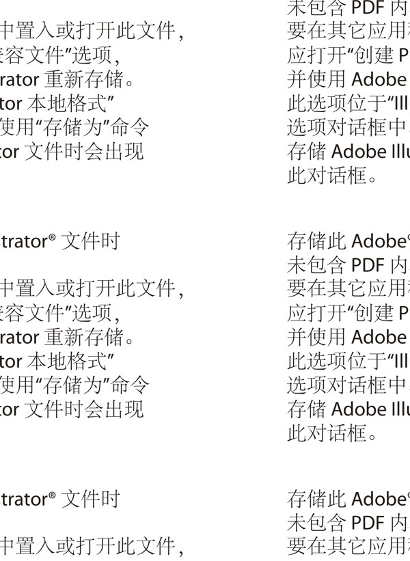Click 'rator 重新存储。' line in the middle left paragraph

point(67,337)
